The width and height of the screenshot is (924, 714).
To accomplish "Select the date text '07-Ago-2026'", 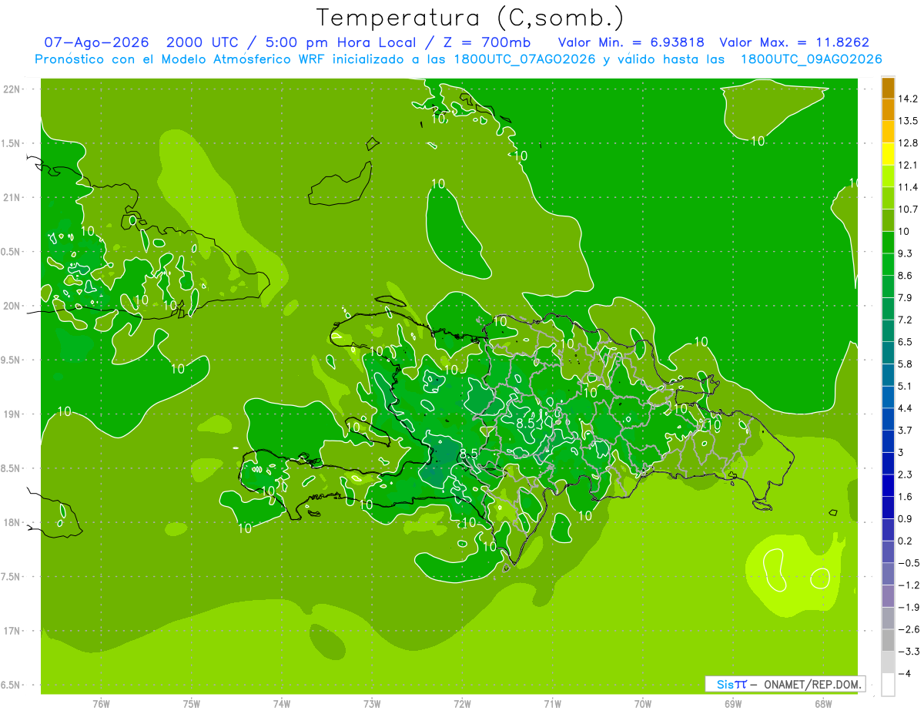I will (x=96, y=42).
